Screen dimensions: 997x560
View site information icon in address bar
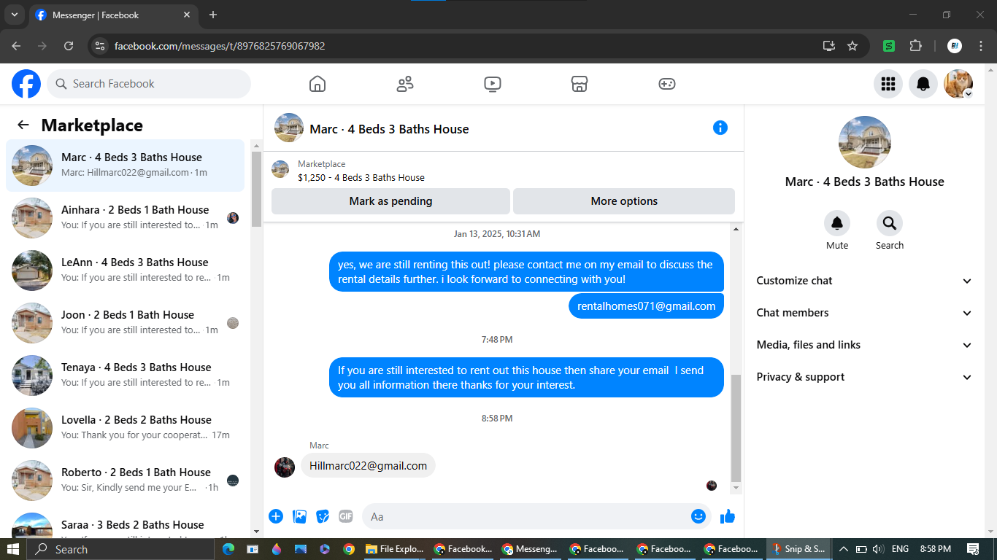click(x=101, y=46)
